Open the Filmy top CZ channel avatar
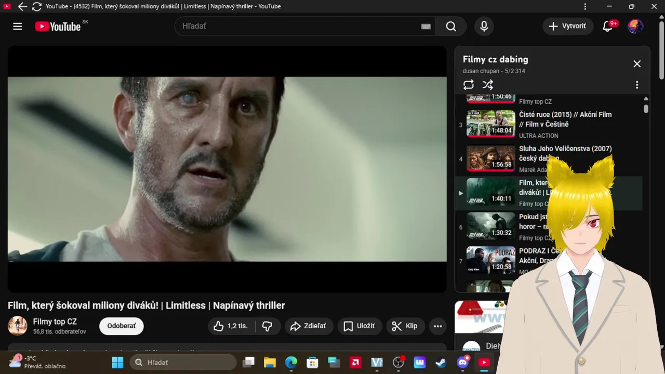 [x=18, y=326]
